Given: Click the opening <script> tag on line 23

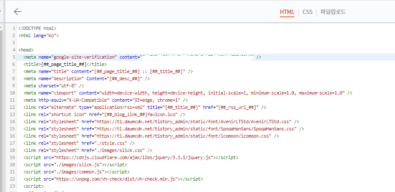Looking at the screenshot, I should pyautogui.click(x=33, y=187).
